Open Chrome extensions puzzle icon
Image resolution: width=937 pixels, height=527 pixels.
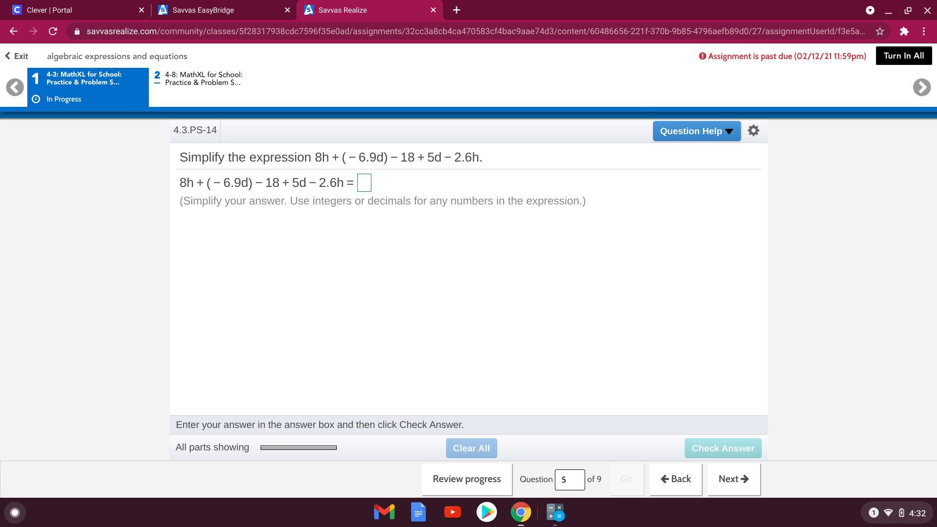point(904,31)
